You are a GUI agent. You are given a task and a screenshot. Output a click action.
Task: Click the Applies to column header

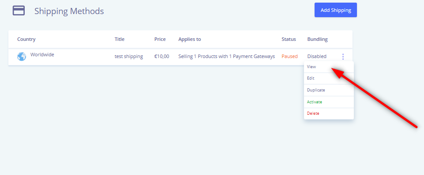pos(190,39)
